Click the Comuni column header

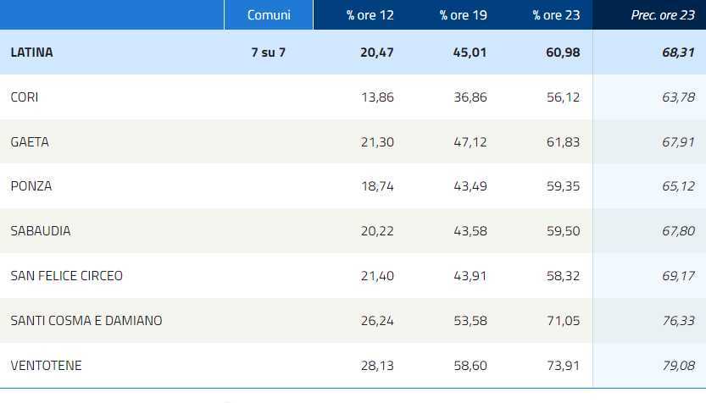click(x=269, y=15)
